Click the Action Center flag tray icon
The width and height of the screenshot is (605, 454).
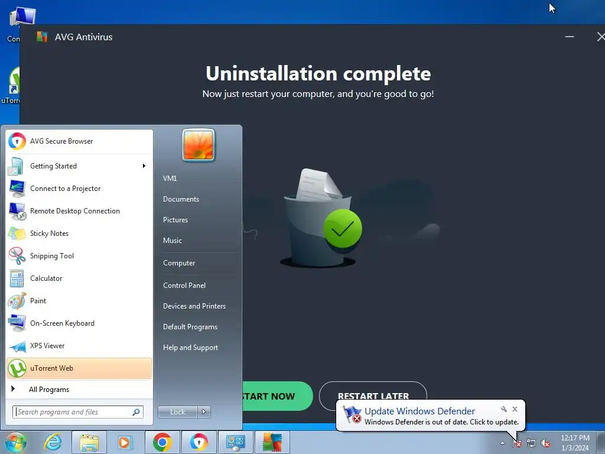tap(517, 443)
